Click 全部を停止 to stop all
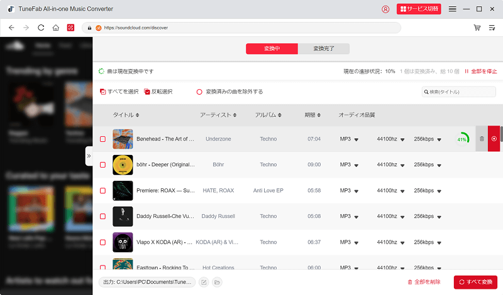Viewport: 503px width, 295px height. pyautogui.click(x=481, y=71)
